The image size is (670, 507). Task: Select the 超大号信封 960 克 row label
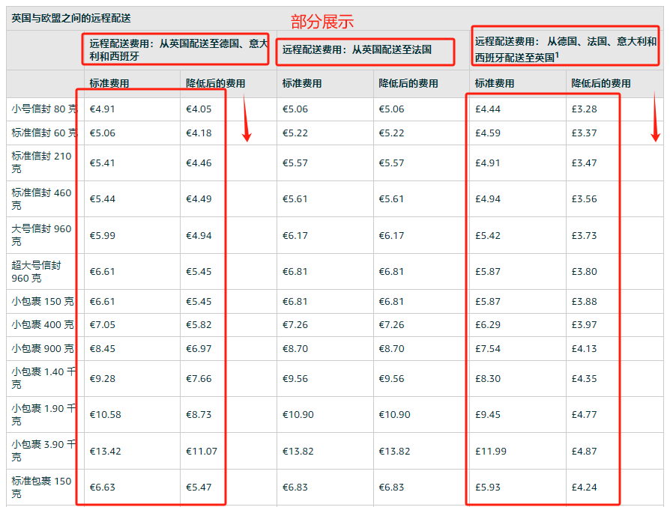pyautogui.click(x=36, y=270)
